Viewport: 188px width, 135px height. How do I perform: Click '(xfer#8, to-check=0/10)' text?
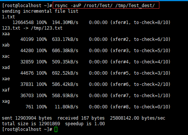pyautogui.click(x=141, y=107)
